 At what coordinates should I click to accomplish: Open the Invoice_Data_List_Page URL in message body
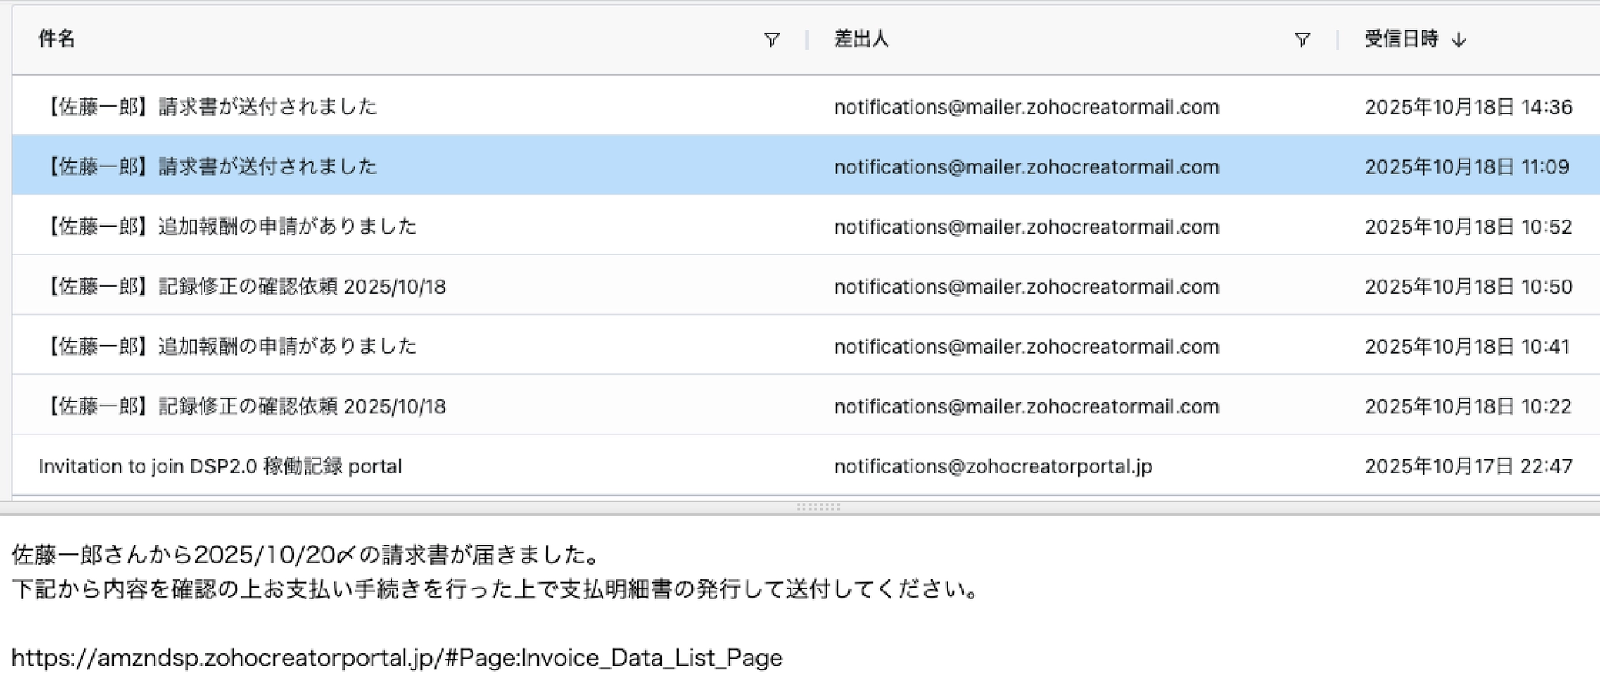coord(397,658)
